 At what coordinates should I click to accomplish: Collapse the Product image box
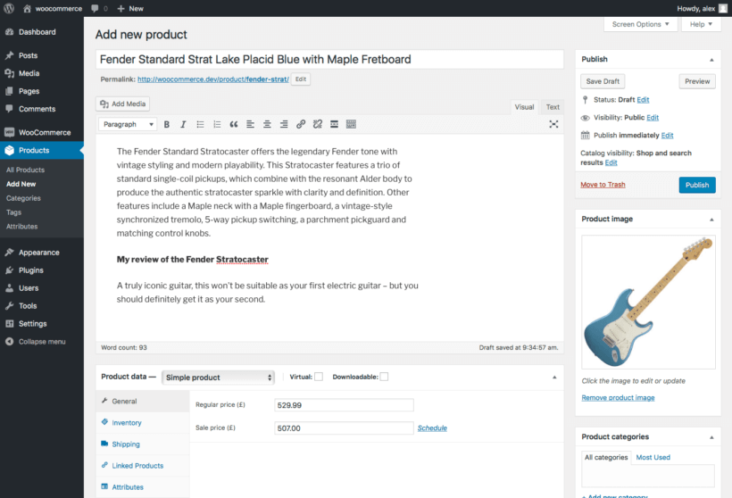711,220
